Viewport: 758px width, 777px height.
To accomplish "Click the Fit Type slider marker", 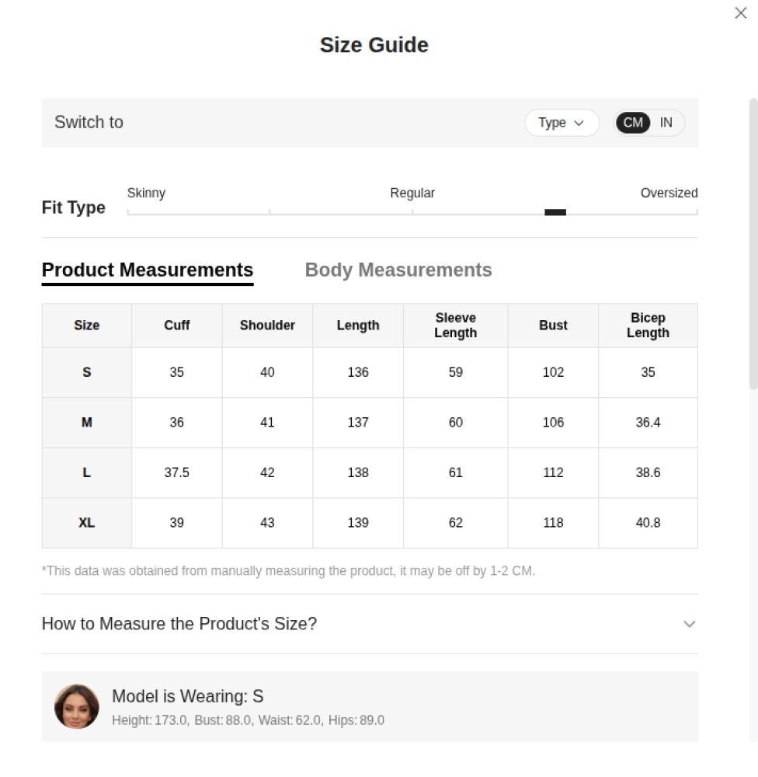I will pos(555,212).
